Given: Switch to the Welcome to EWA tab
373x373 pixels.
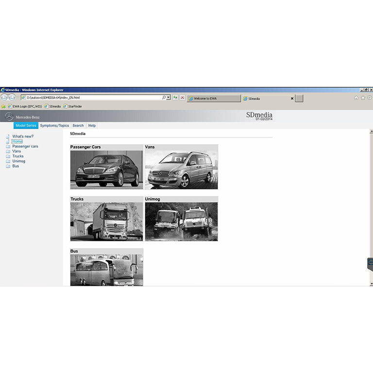Looking at the screenshot, I should point(214,99).
